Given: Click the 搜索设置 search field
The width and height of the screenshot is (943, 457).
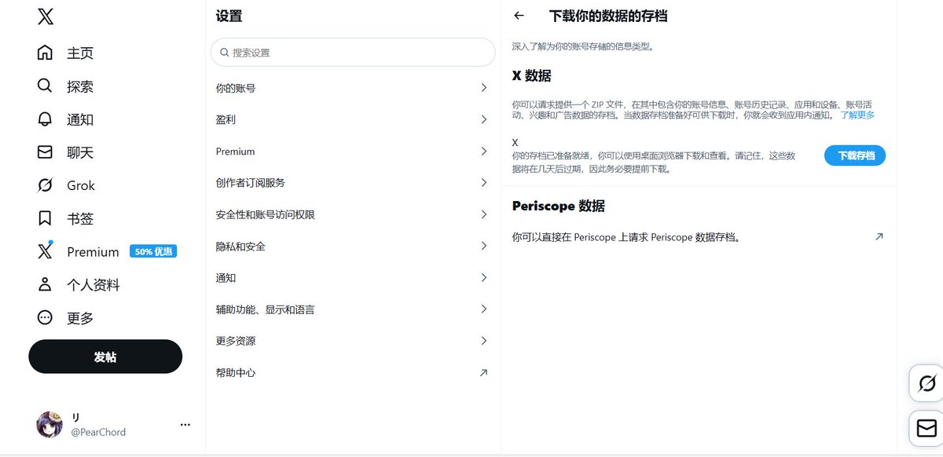Looking at the screenshot, I should (x=353, y=53).
